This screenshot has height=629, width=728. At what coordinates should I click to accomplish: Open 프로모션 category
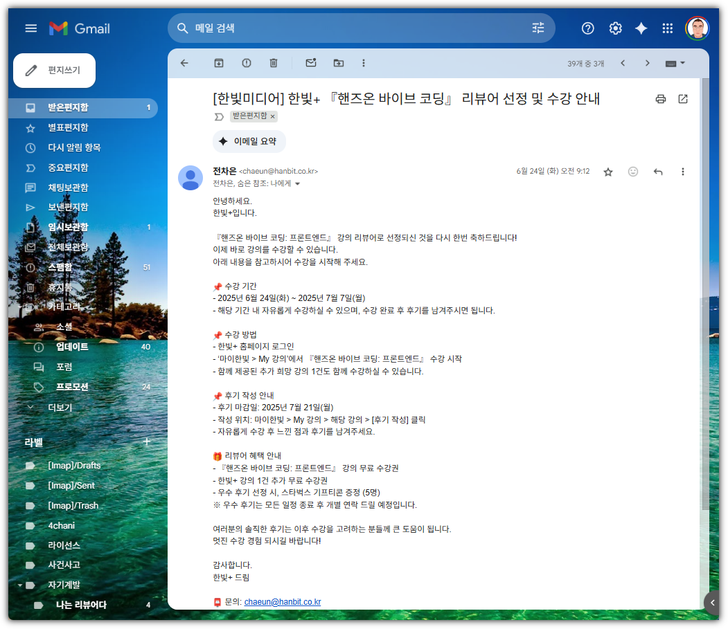[x=84, y=387]
